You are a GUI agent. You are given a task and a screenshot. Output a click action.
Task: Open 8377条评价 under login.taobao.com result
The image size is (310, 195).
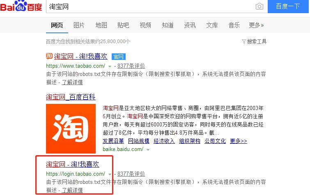(x=131, y=174)
